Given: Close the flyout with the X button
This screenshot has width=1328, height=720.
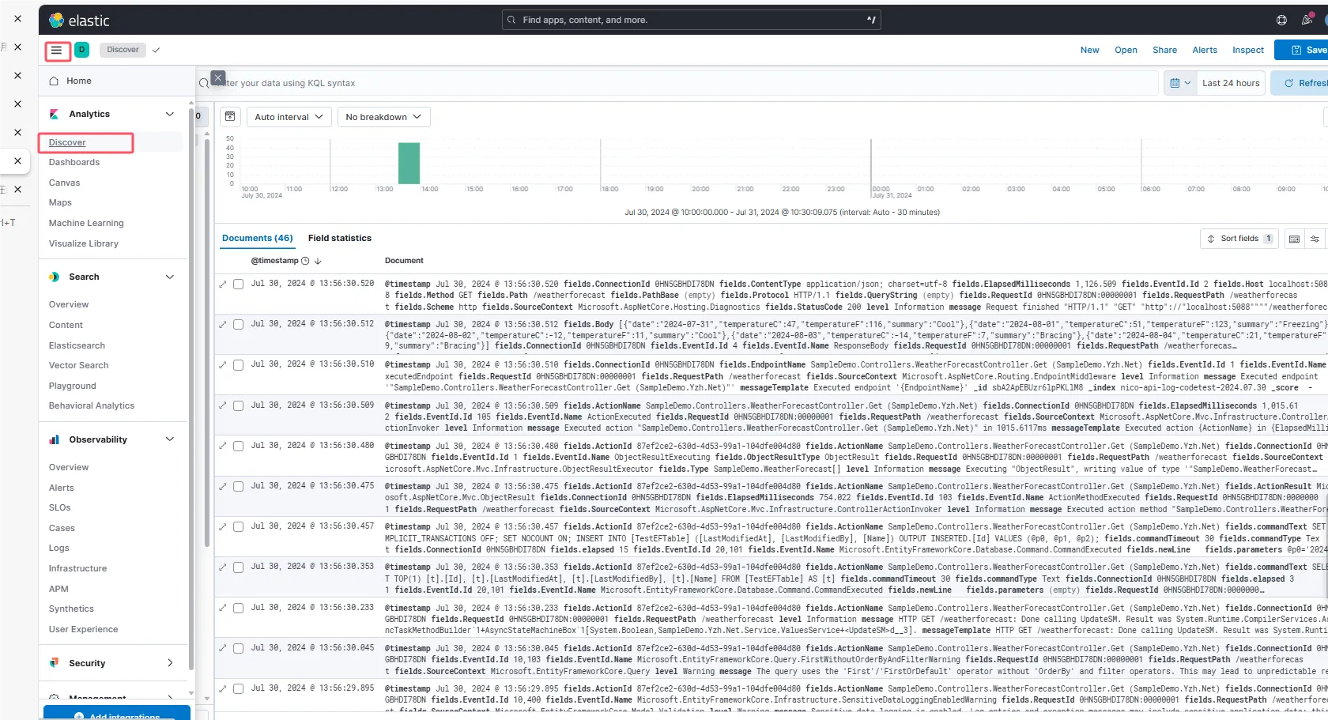Looking at the screenshot, I should click(218, 77).
